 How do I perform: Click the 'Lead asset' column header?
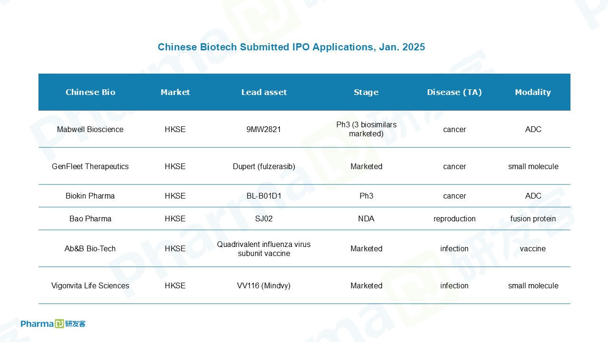pyautogui.click(x=264, y=92)
